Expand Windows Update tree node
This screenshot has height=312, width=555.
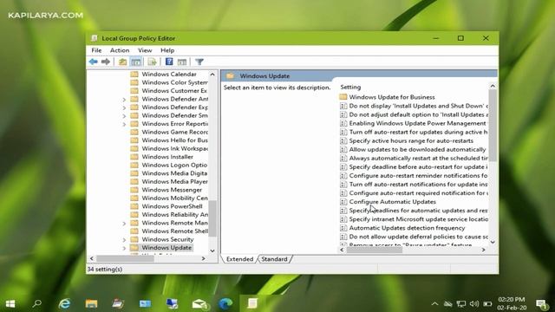(124, 248)
